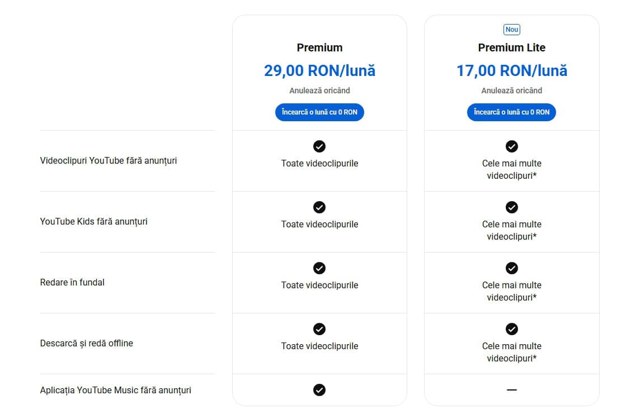Click Premium checkmark for Descarcă și redă offline
The image size is (626, 419).
[x=319, y=329]
